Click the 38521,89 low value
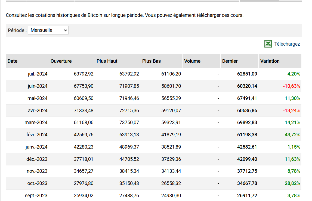The image size is (312, 201). click(171, 147)
